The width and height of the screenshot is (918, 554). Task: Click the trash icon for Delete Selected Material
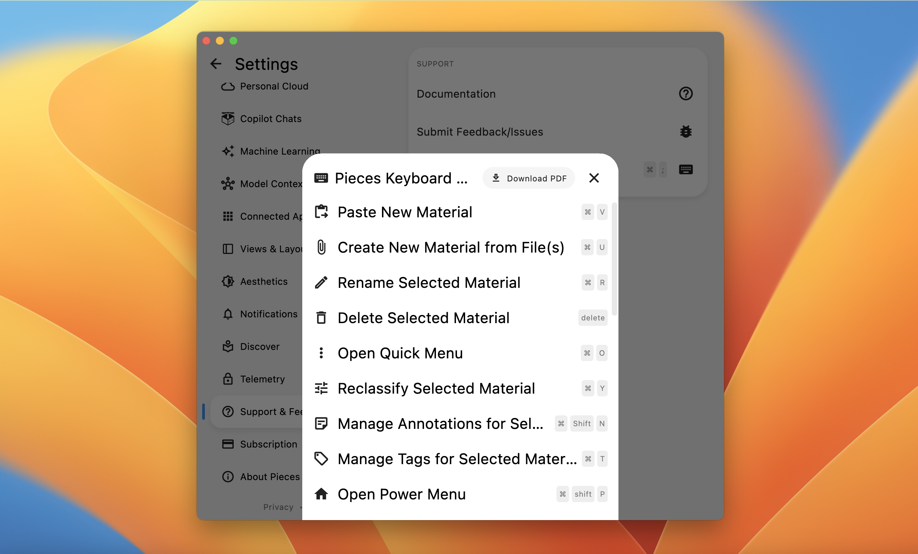pos(321,318)
